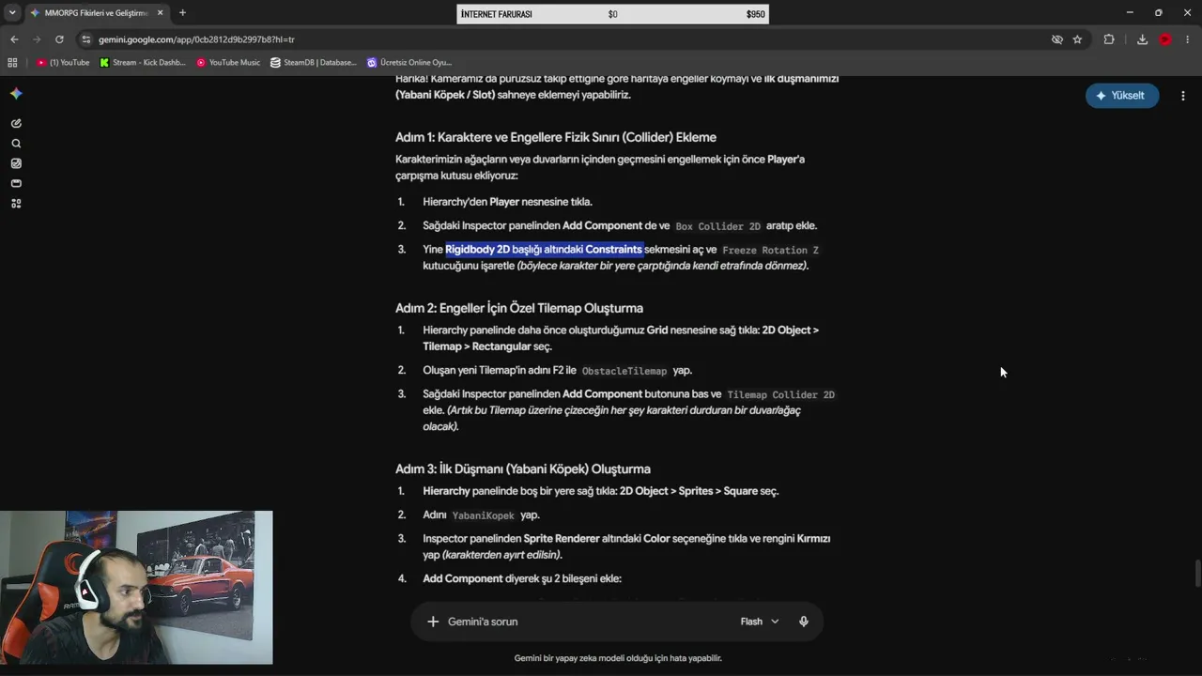Click the highlighted Rigidbody 2D Constraints text
The image size is (1202, 676).
coord(544,250)
